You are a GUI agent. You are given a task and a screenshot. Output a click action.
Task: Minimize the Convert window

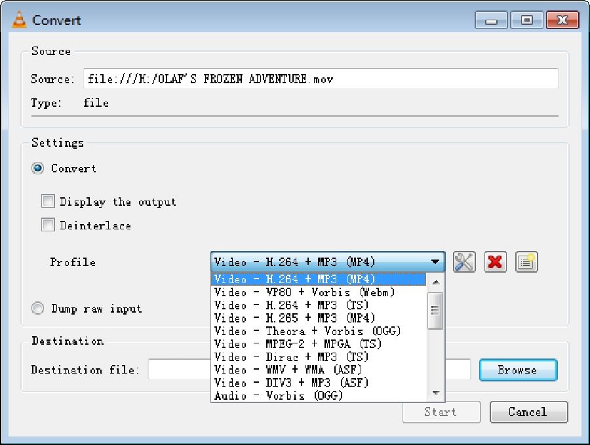(490, 20)
